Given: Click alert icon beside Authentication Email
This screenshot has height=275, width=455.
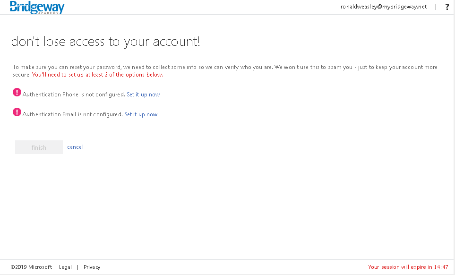Looking at the screenshot, I should pyautogui.click(x=17, y=112).
